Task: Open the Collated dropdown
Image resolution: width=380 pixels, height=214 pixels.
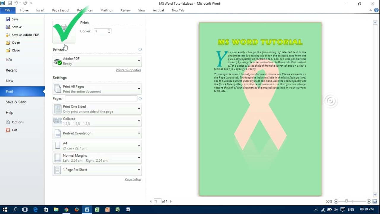Action: 97,121
